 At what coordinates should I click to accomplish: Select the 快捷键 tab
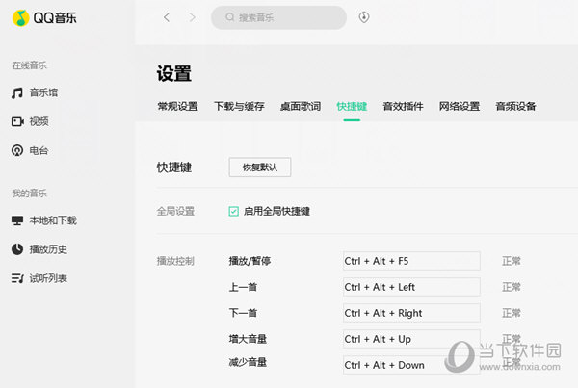(x=352, y=107)
